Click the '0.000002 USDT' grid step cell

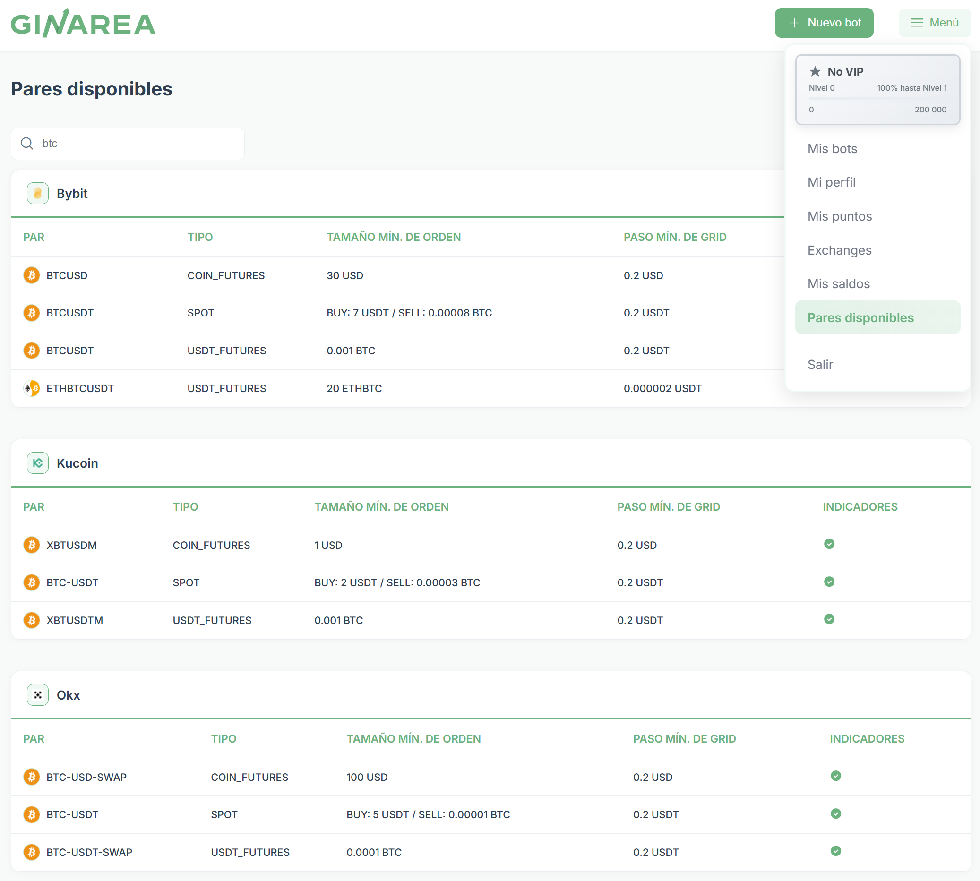click(x=663, y=388)
